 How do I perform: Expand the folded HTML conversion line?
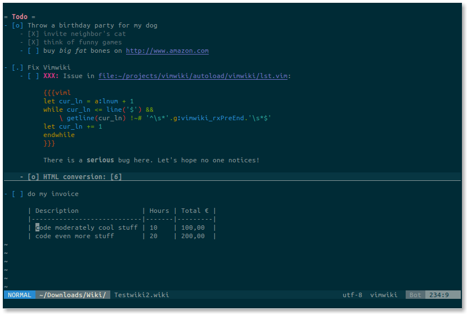[x=74, y=177]
